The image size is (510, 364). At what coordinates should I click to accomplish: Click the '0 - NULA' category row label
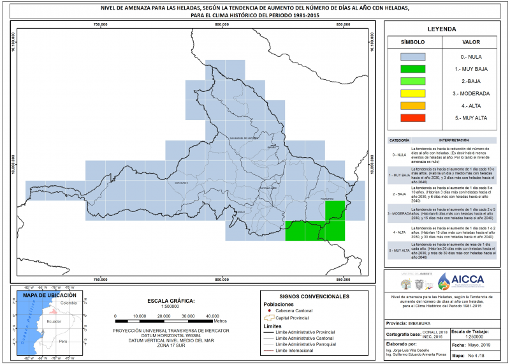tap(399, 155)
